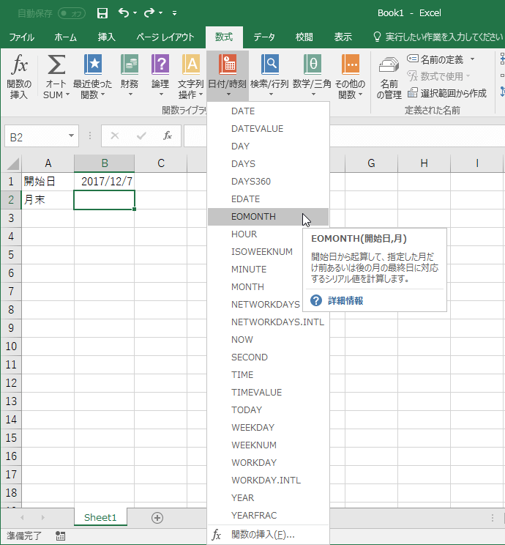
Task: Click Insert Function (関数の挿入) at menu bottom
Action: 268,535
